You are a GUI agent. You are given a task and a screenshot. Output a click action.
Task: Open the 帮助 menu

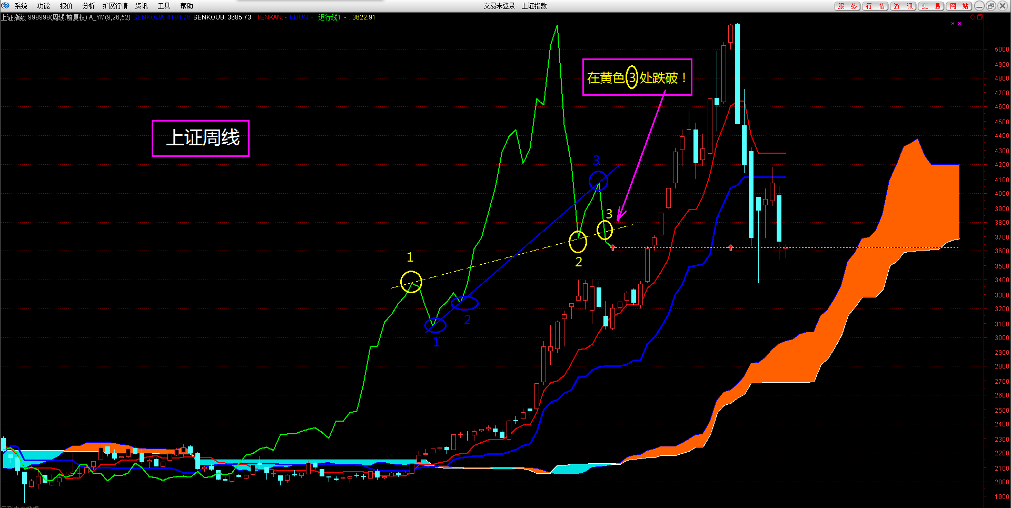click(187, 6)
